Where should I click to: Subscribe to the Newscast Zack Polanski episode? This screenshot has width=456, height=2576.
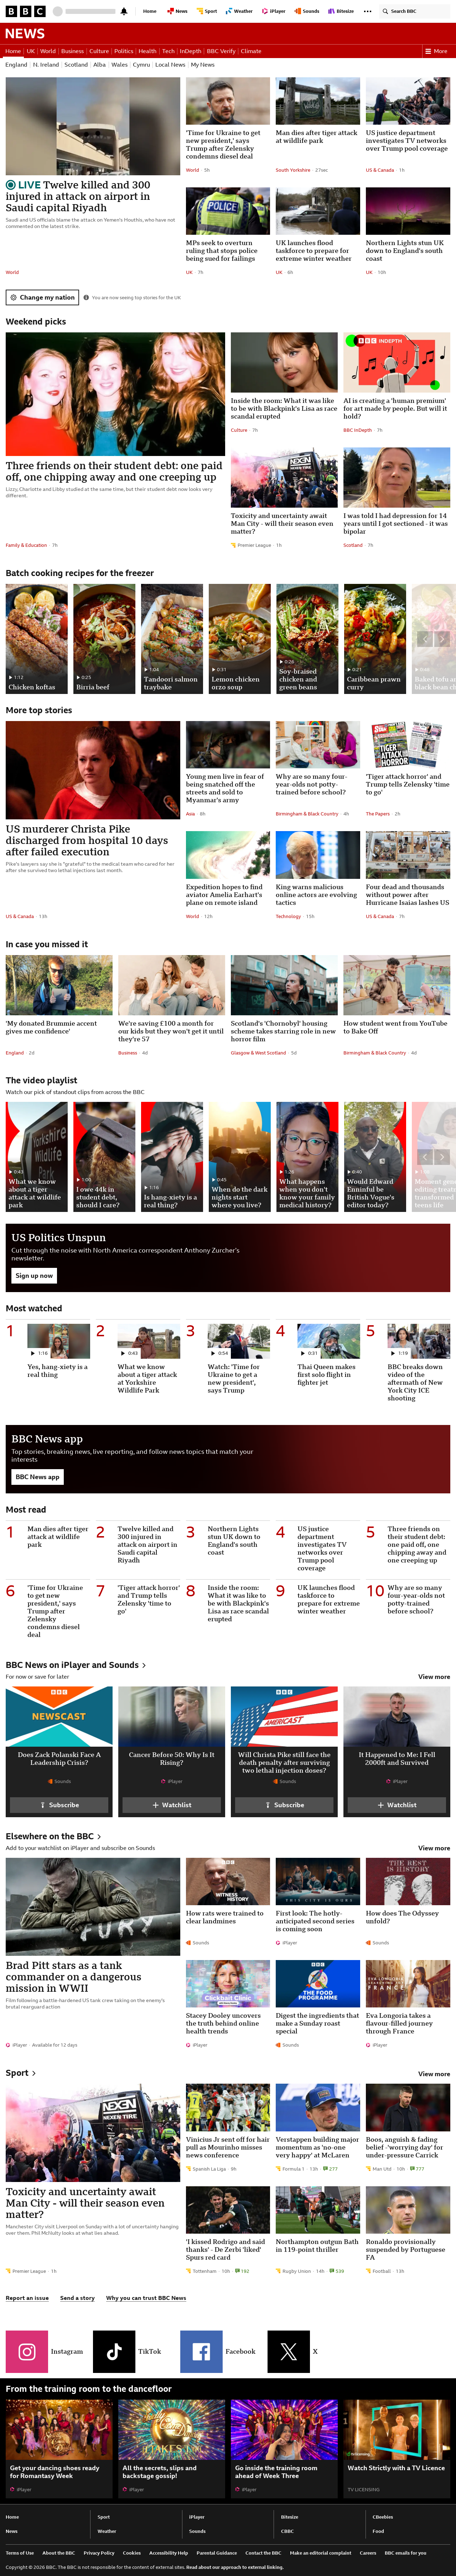[x=59, y=1805]
